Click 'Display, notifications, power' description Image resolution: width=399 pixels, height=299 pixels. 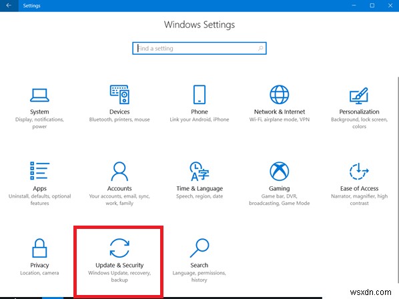click(x=39, y=123)
